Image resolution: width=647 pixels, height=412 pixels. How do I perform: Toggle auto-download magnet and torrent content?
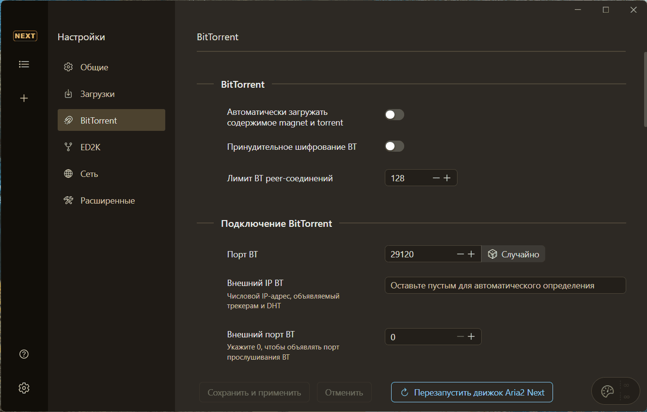tap(395, 115)
